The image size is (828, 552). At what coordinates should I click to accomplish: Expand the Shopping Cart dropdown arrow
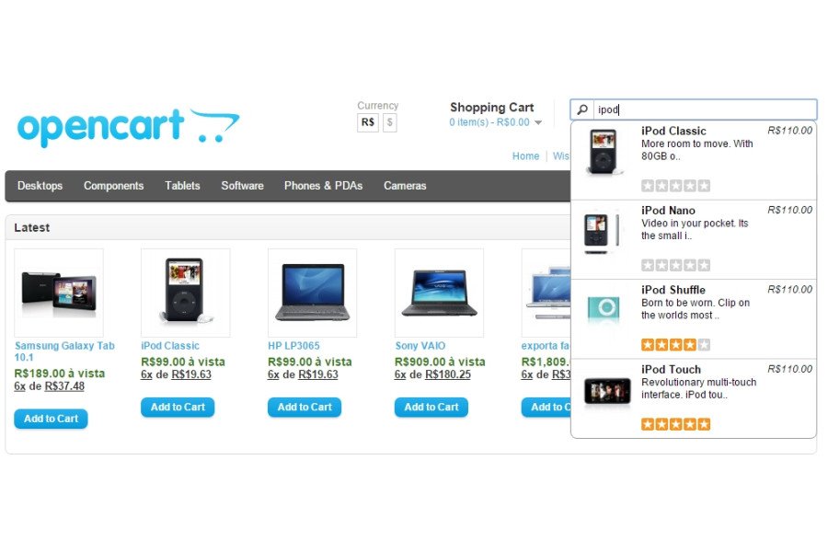coord(538,122)
